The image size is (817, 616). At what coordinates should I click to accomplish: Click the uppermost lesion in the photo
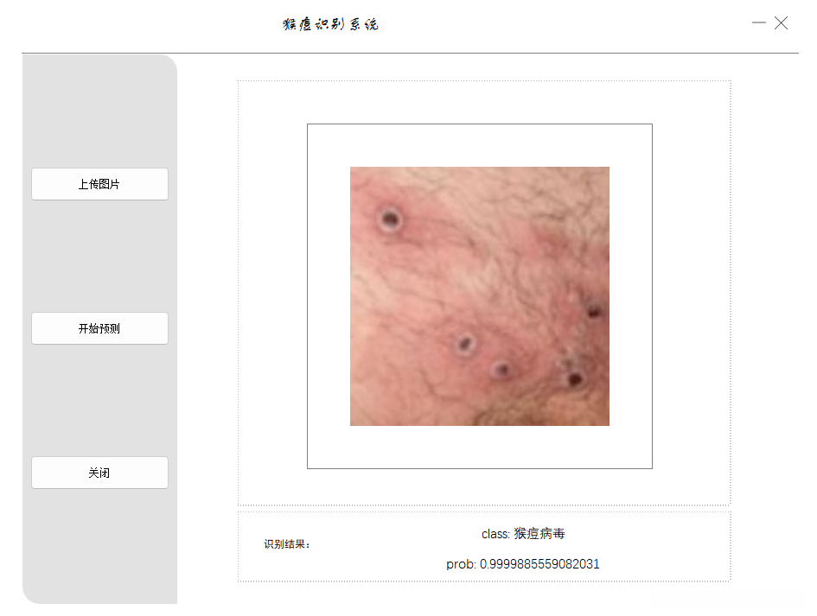point(390,219)
